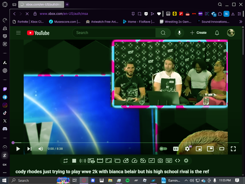The width and height of the screenshot is (245, 184).
Task: Open Instagram in the sidebar
Action: pyautogui.click(x=5, y=105)
